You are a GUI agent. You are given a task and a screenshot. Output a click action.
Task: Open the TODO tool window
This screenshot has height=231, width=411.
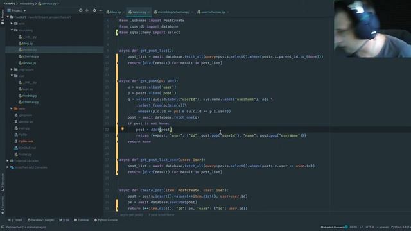15,220
